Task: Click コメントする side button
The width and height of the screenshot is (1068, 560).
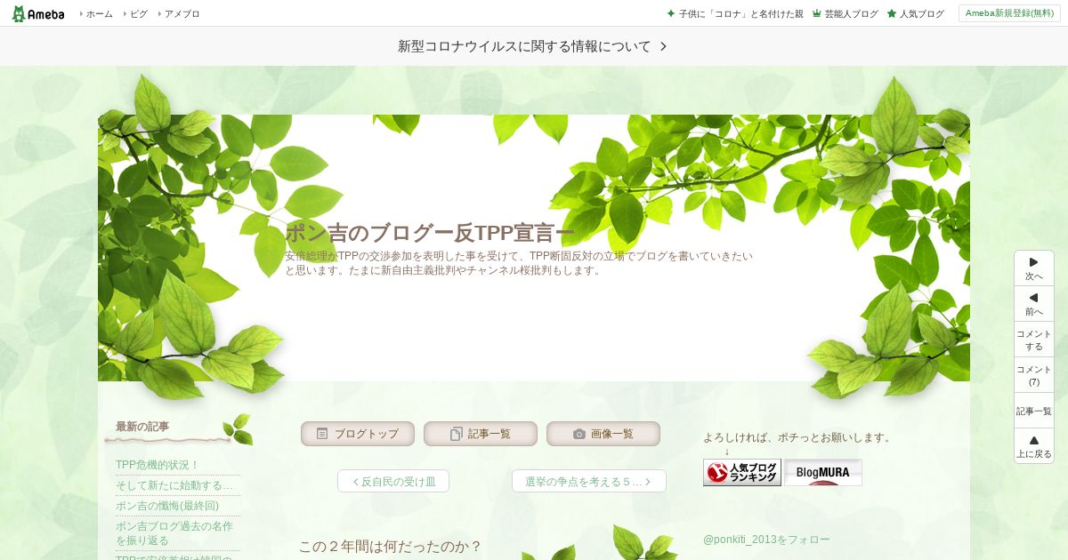Action: (1034, 340)
